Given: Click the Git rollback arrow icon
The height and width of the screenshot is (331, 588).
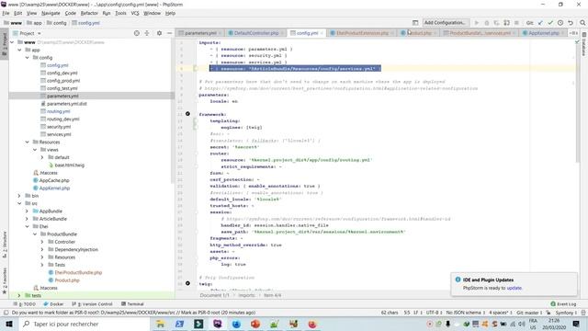Looking at the screenshot, I should click(x=571, y=23).
